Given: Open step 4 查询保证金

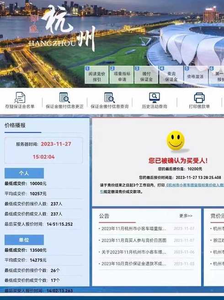Looking at the screenshot, I should pyautogui.click(x=171, y=75).
